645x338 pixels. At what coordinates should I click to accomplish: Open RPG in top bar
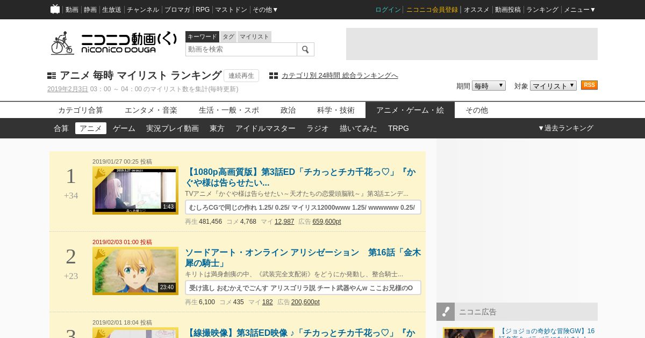(x=203, y=10)
